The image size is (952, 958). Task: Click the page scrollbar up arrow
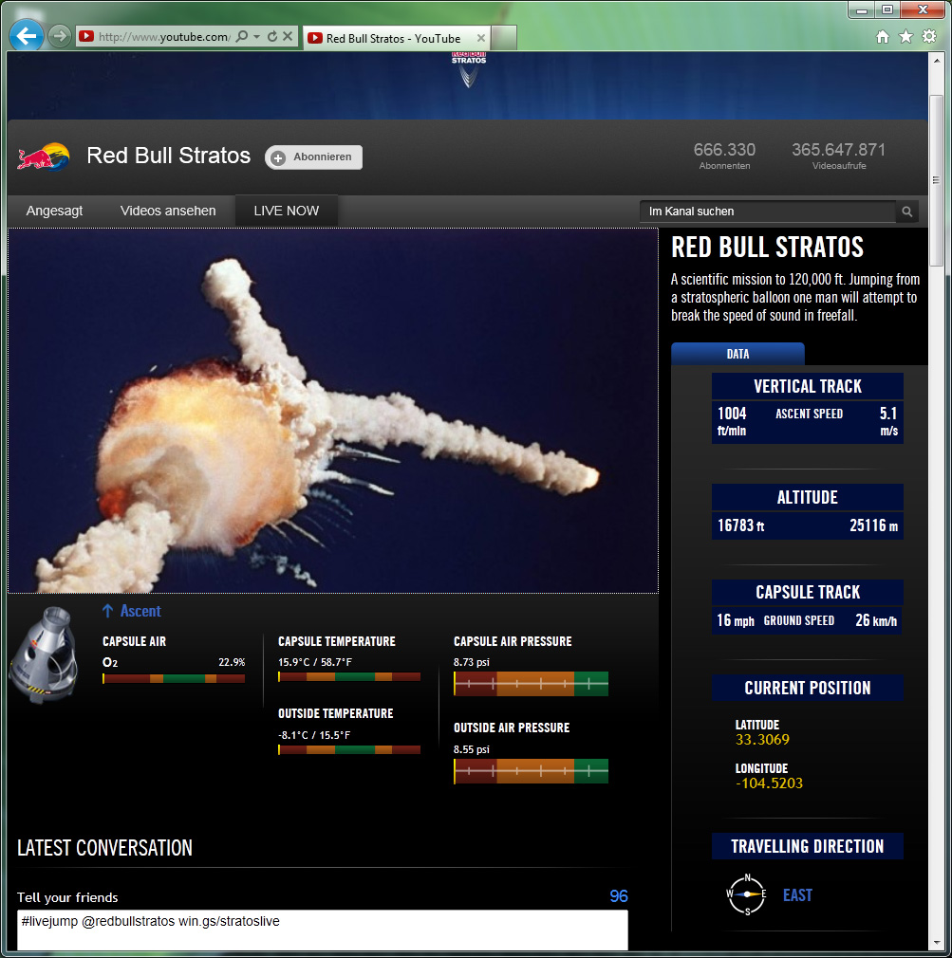[x=936, y=61]
